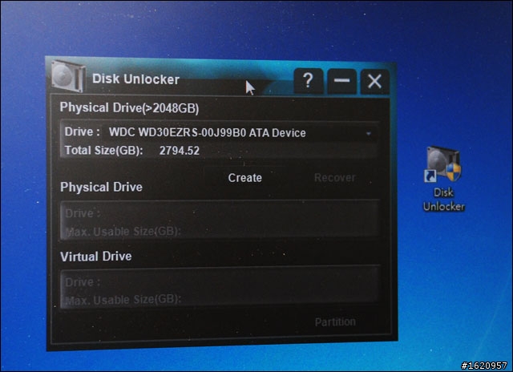Screen dimensions: 513x372
Task: Click the Physical Drive section's Max. Usable Size label
Action: 123,232
